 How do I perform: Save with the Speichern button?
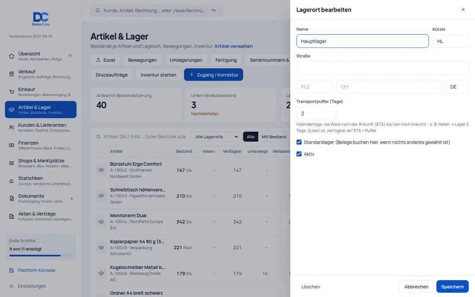click(x=452, y=287)
